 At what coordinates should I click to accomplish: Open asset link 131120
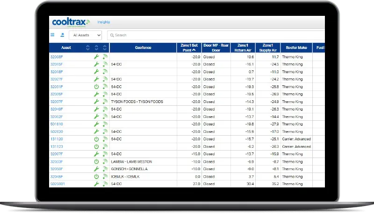pos(57,139)
